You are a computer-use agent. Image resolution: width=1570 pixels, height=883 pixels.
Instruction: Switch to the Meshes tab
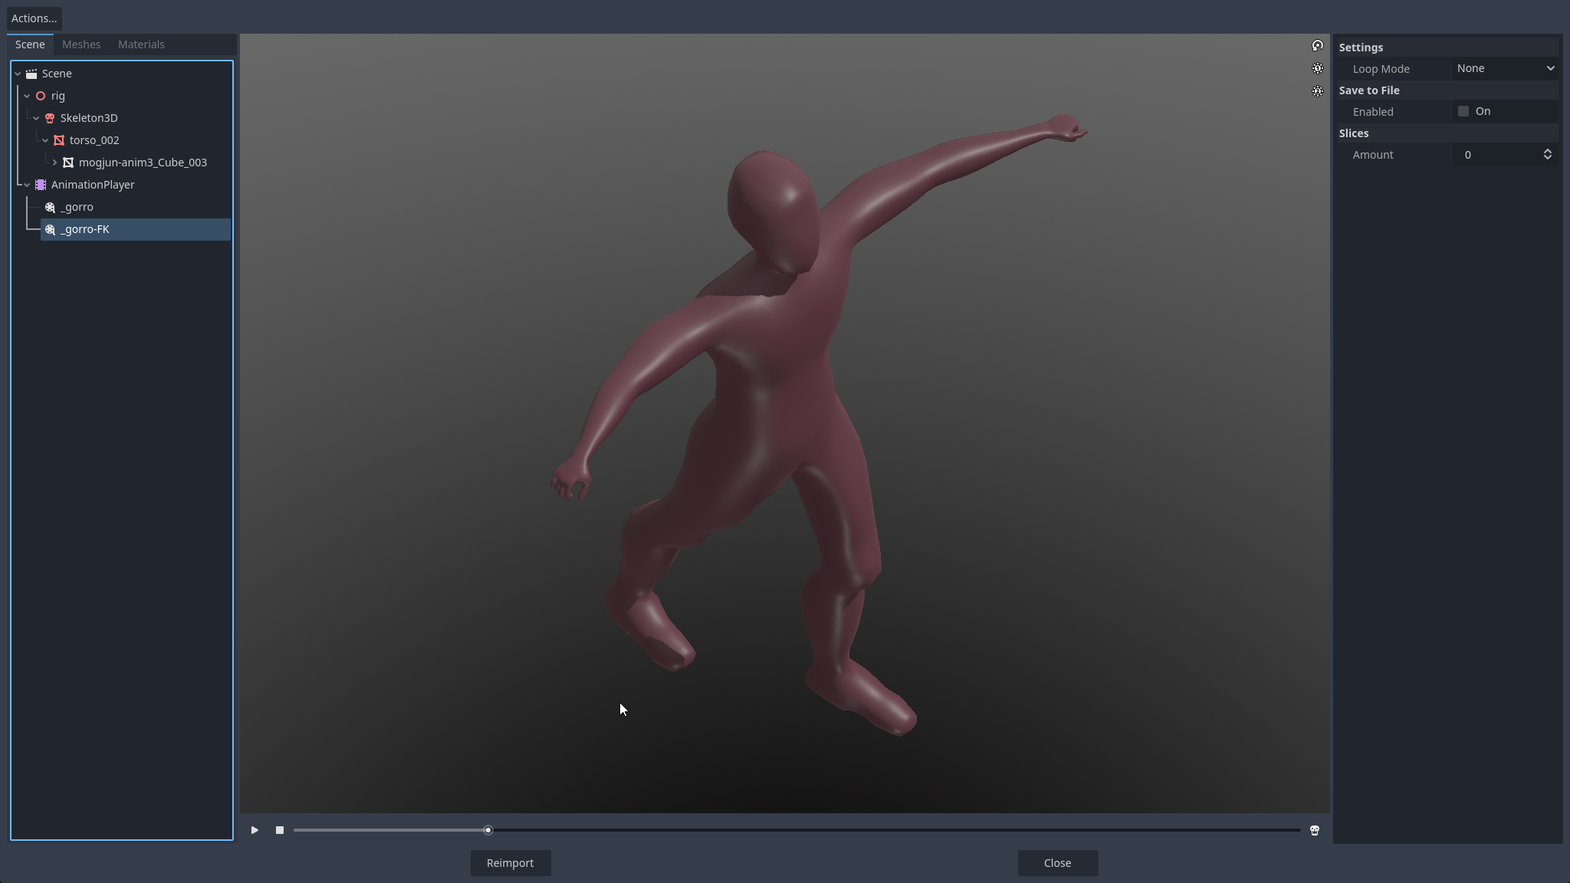tap(81, 44)
